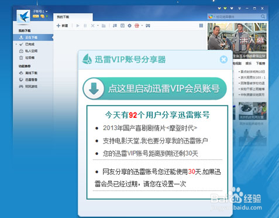Viewport: 279px width, 218px height.
Task: Click the pause toolbar icon
Action: click(85, 26)
